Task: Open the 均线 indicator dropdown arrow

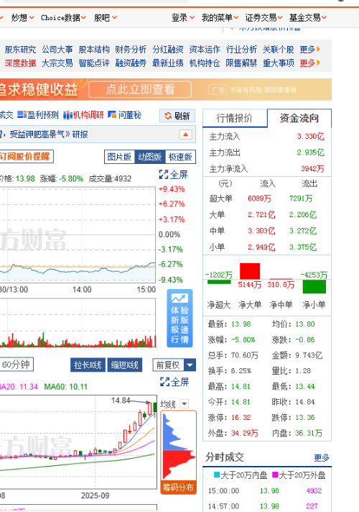Action: 185,404
